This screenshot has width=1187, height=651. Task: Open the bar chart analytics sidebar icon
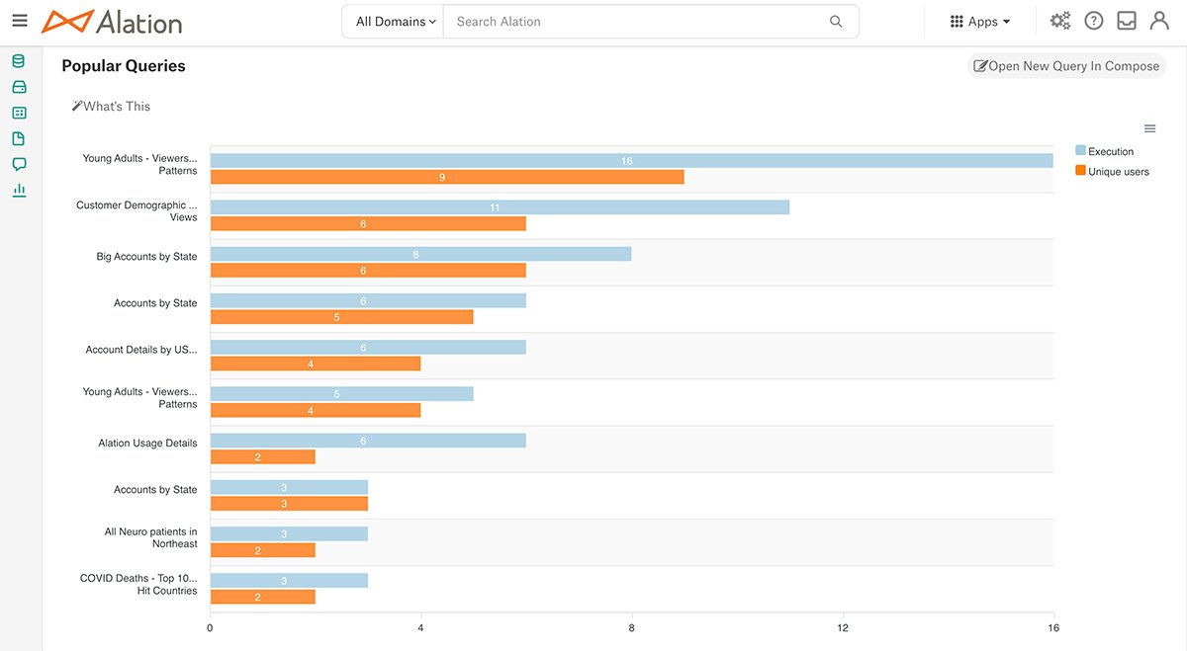click(19, 190)
